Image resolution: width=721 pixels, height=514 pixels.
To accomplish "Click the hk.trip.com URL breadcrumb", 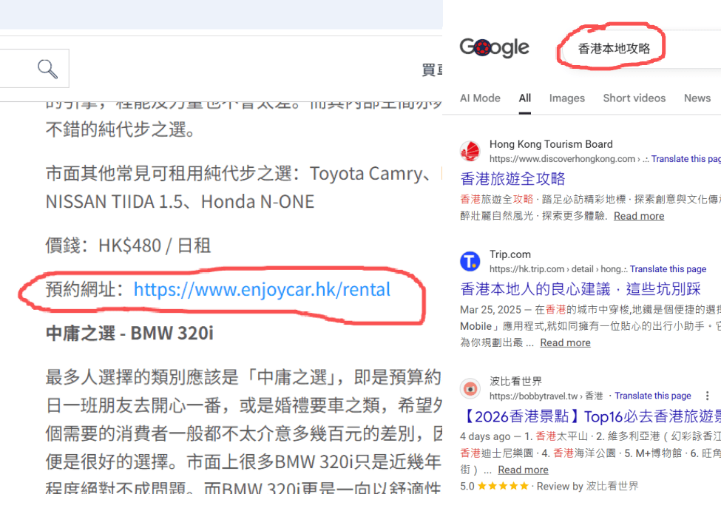I will coord(558,269).
